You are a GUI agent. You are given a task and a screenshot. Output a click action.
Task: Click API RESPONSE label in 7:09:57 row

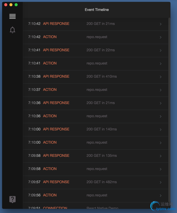(56, 182)
